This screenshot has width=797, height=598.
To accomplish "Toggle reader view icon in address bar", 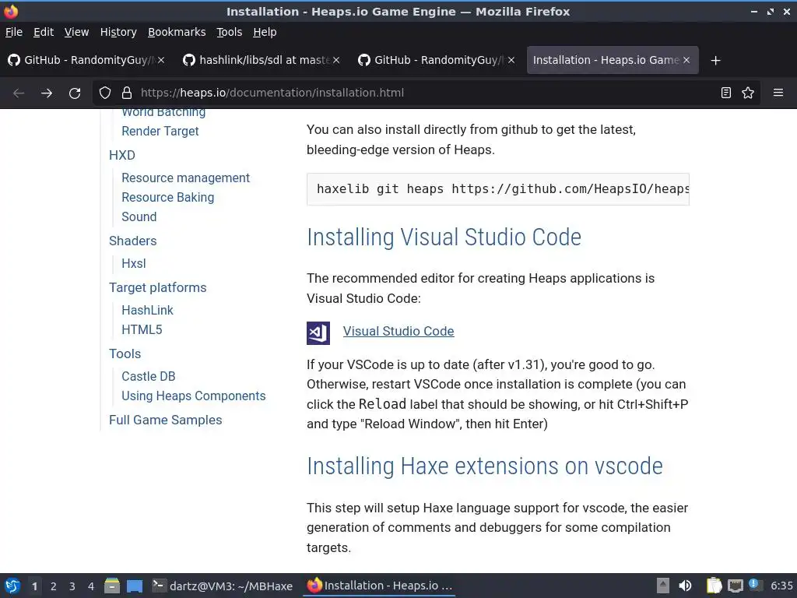I will (x=726, y=93).
